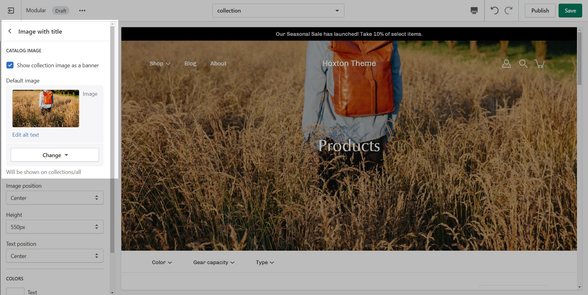588x295 pixels.
Task: Uncheck Show collection image as a banner
Action: coord(10,65)
